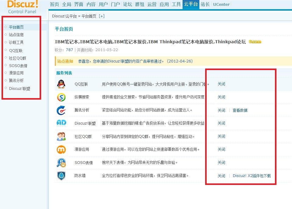
Task: Click the Discuz! Control Panel logo
Action: click(23, 7)
